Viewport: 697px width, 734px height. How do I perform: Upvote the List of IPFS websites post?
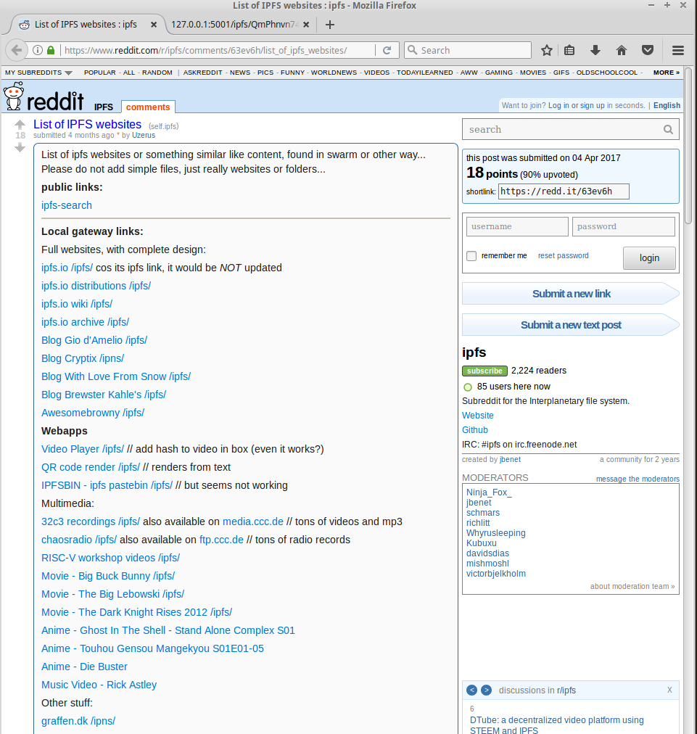point(20,125)
